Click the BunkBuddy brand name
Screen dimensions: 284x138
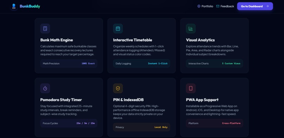pos(30,6)
